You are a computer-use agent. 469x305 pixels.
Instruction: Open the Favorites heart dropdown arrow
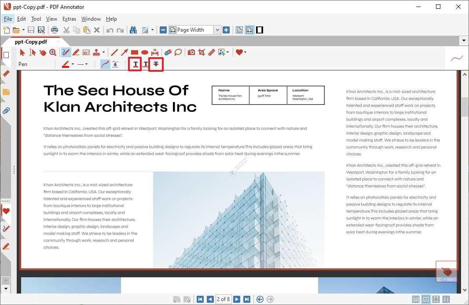pos(245,52)
